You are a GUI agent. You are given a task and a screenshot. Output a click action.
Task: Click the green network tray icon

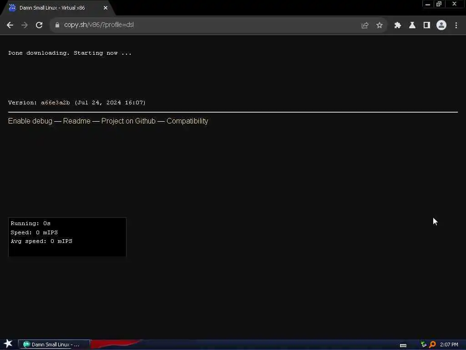[424, 345]
